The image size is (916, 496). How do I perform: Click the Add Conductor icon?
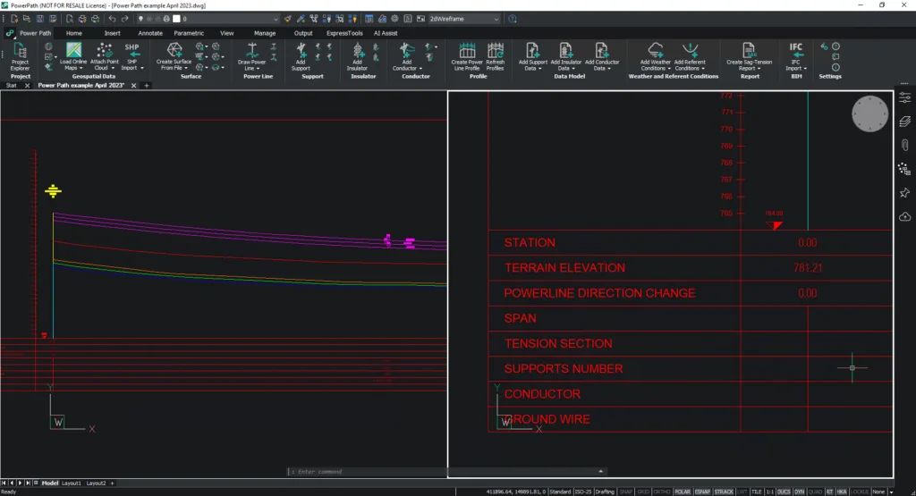click(x=407, y=50)
